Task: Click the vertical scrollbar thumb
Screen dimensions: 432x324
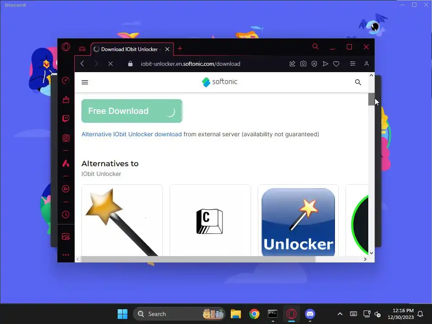Action: 371,99
